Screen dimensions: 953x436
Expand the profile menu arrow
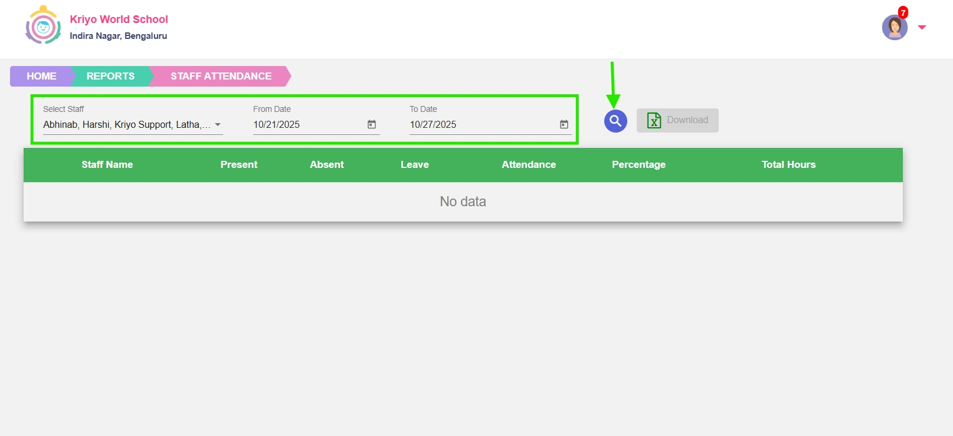coord(922,27)
